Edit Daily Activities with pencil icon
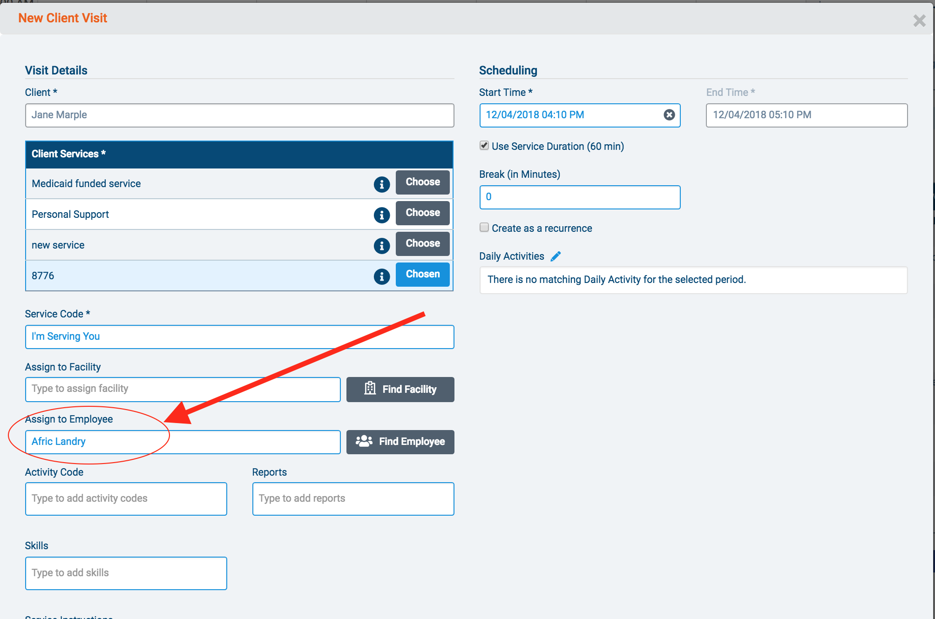Screen dimensions: 935x619 tap(556, 256)
